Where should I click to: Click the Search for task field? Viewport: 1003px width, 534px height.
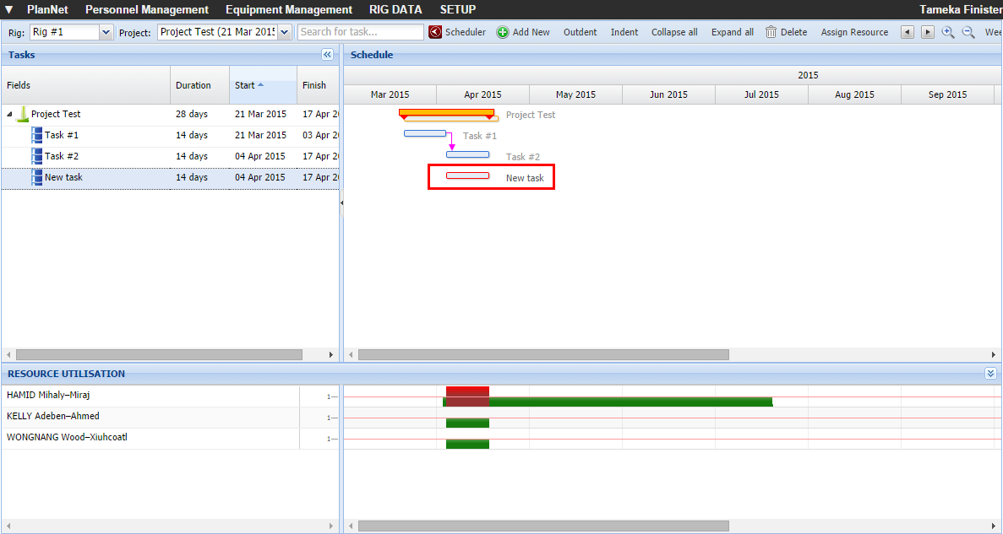pos(361,32)
